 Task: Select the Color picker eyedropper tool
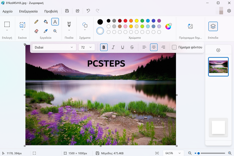46,31
